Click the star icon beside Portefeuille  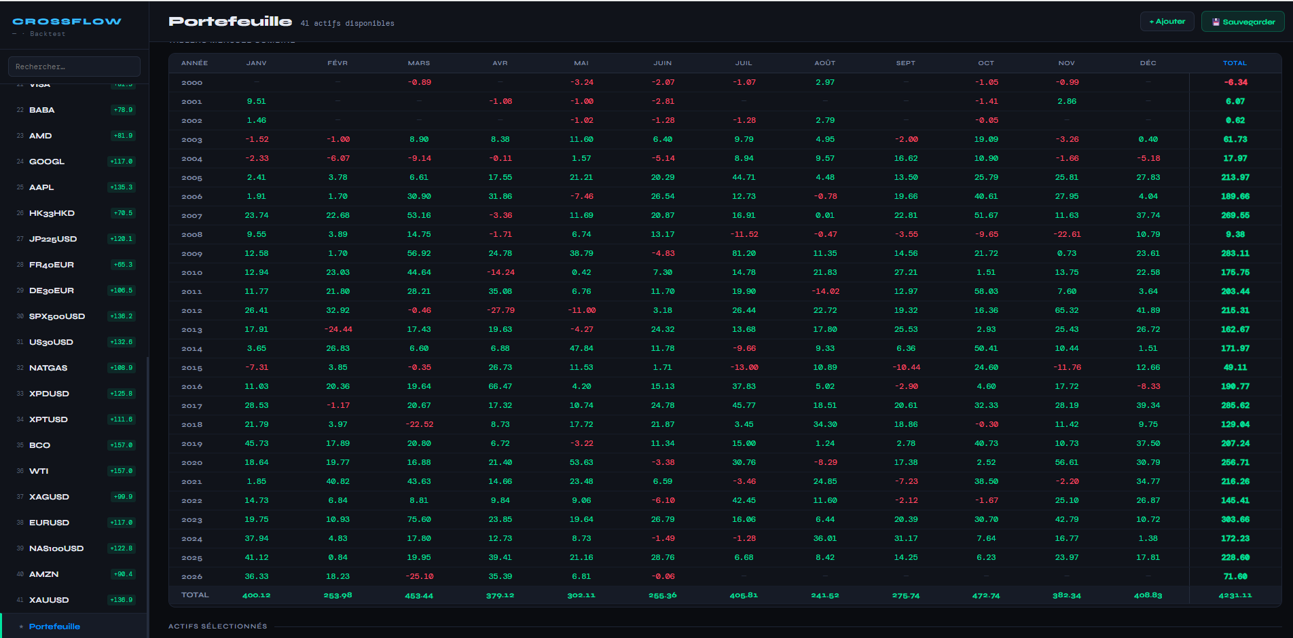pos(22,626)
